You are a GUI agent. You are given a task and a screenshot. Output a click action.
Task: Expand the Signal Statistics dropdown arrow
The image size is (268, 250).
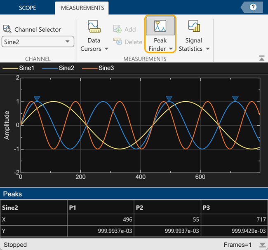pyautogui.click(x=208, y=49)
